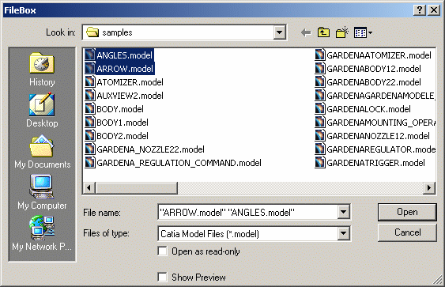Expand the File name dropdown arrow
The width and height of the screenshot is (445, 287).
(343, 212)
